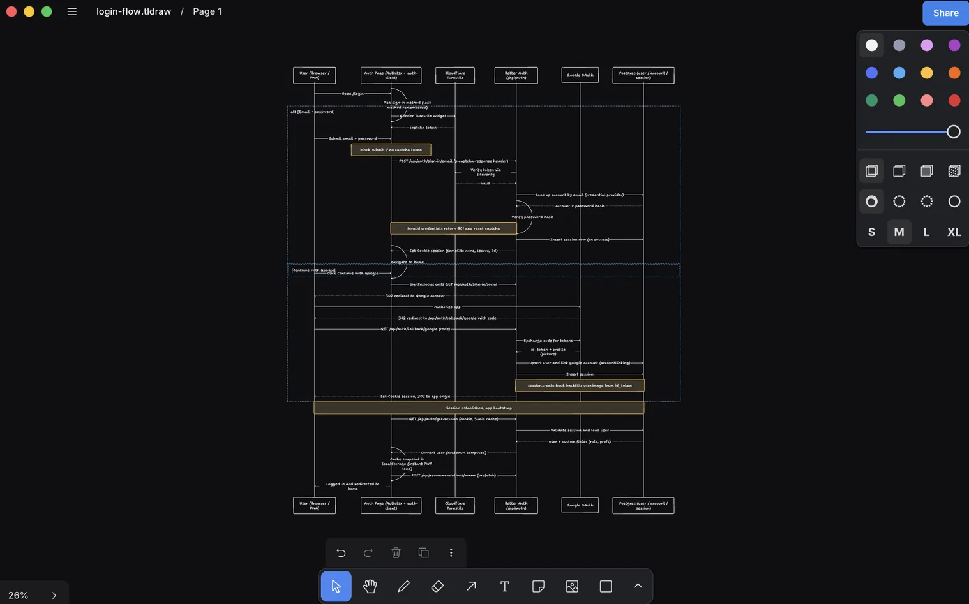Set fill style to none
Screen dimensions: 969x604
pyautogui.click(x=871, y=170)
